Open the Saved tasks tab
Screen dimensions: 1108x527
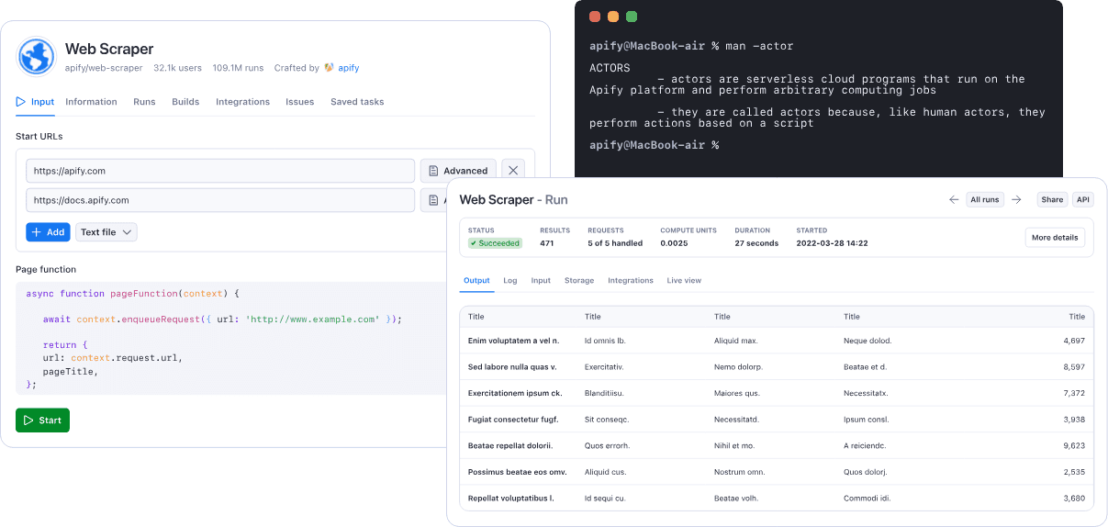pos(357,102)
